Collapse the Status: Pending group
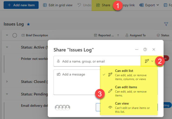 pos(7,94)
